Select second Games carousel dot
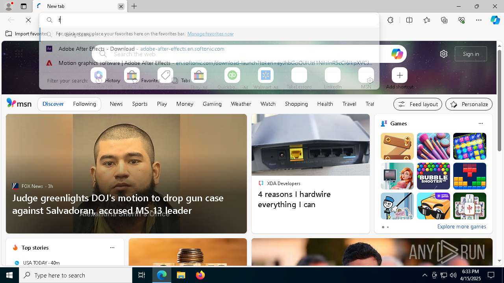Viewport: 504px width, 283px height. coord(388,227)
